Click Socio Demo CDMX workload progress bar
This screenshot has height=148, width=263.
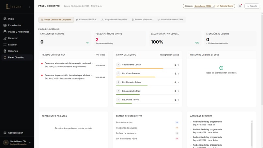(147, 68)
